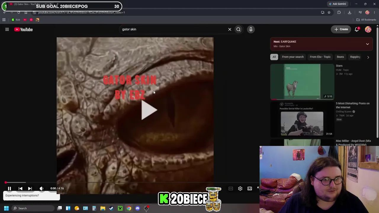Open the 'Stars' video thumbnail
379x213 pixels.
302,82
